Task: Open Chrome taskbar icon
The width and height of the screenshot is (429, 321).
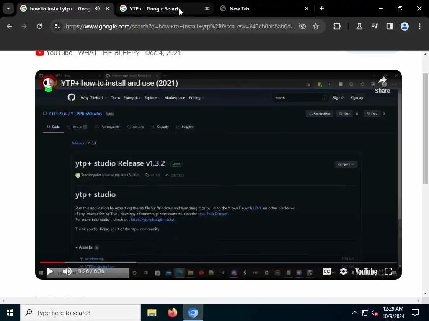Action: [x=193, y=313]
